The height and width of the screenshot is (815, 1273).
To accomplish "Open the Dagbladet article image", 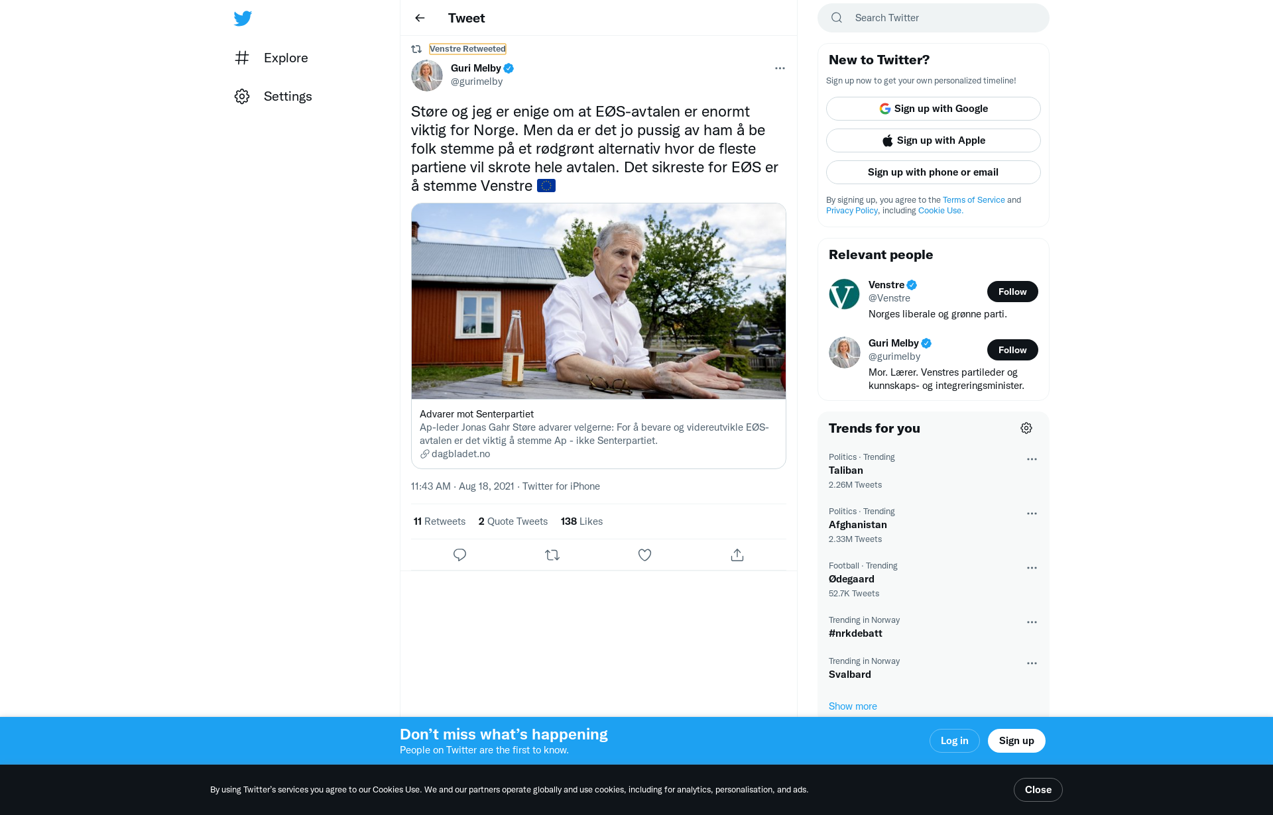I will pos(599,301).
